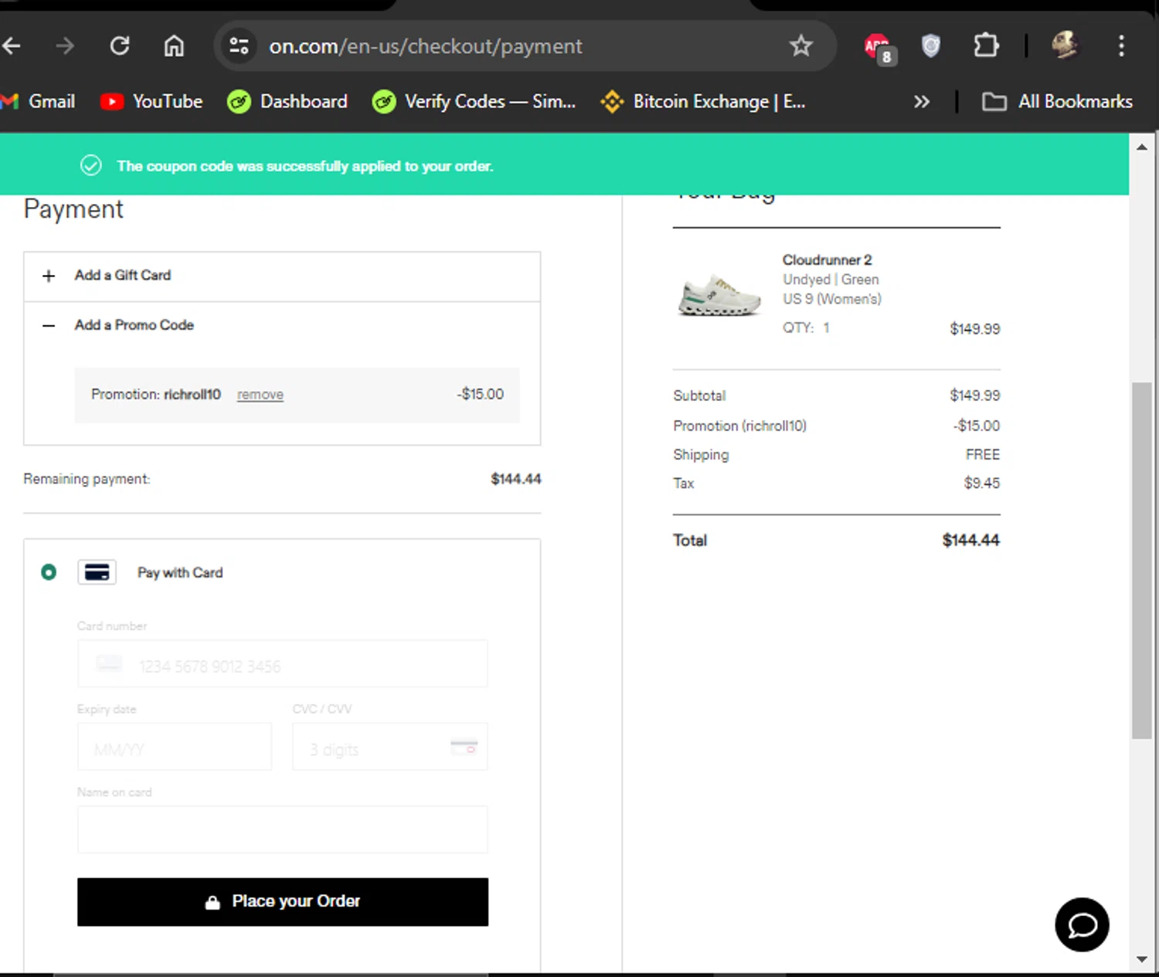
Task: Focus the Expiry date field
Action: click(175, 747)
